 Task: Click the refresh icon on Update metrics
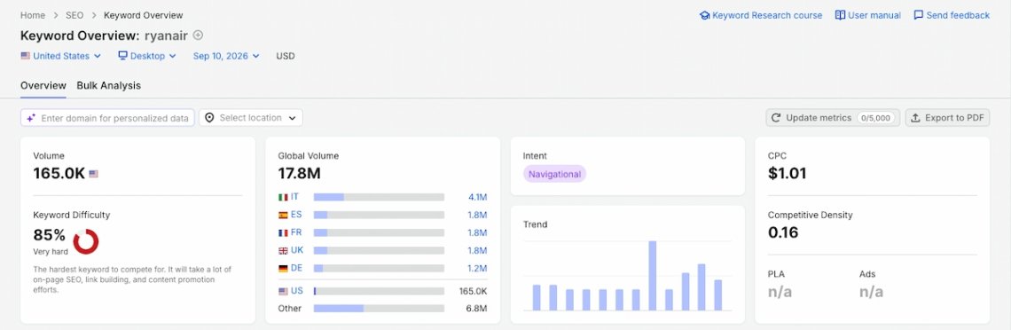click(x=776, y=118)
